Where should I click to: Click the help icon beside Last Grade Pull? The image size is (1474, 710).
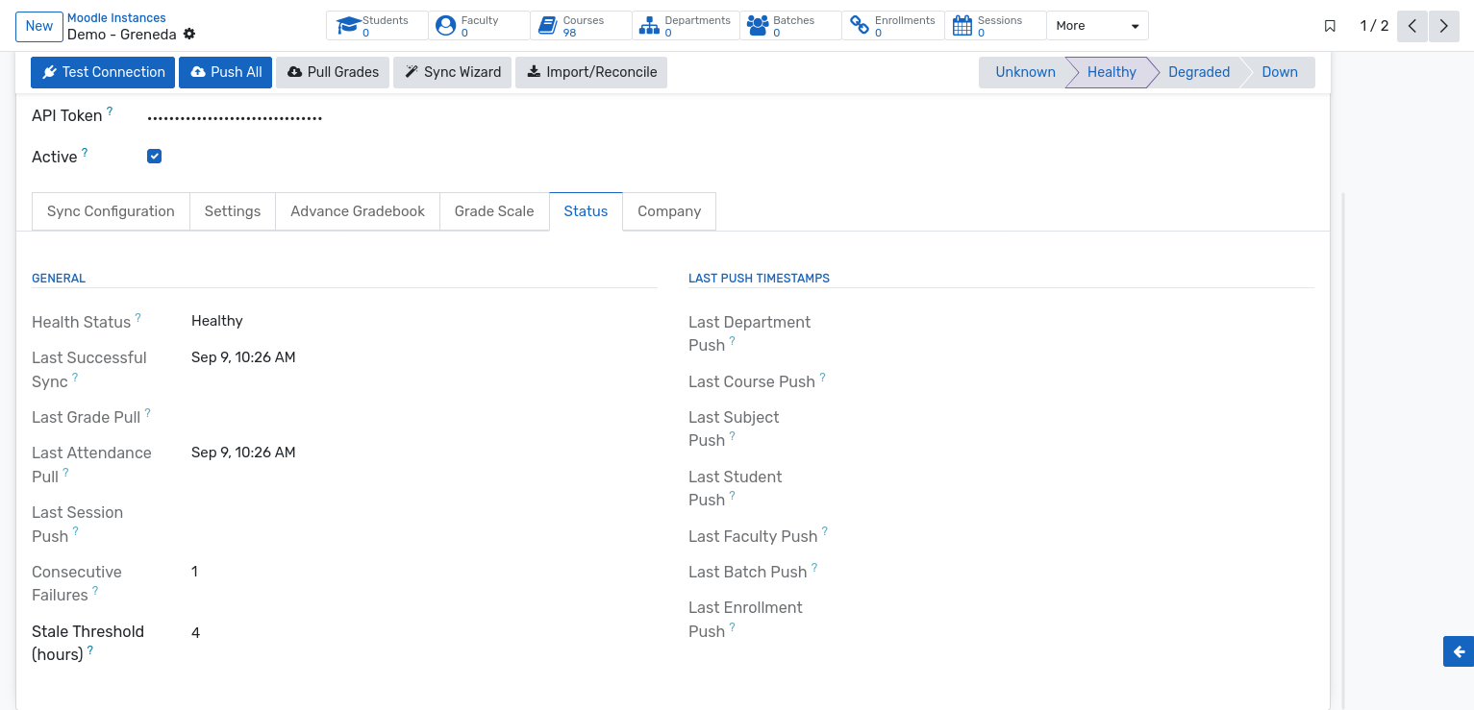tap(148, 413)
